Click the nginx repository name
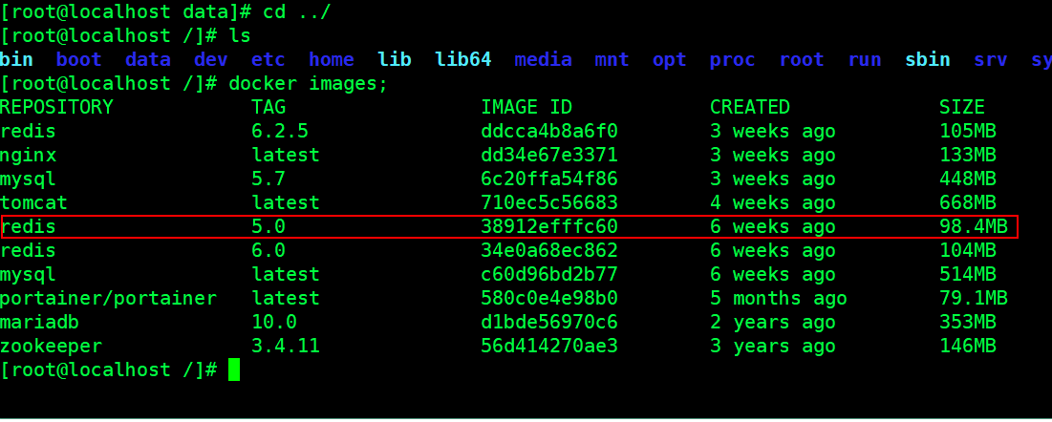The width and height of the screenshot is (1052, 422). pyautogui.click(x=28, y=156)
